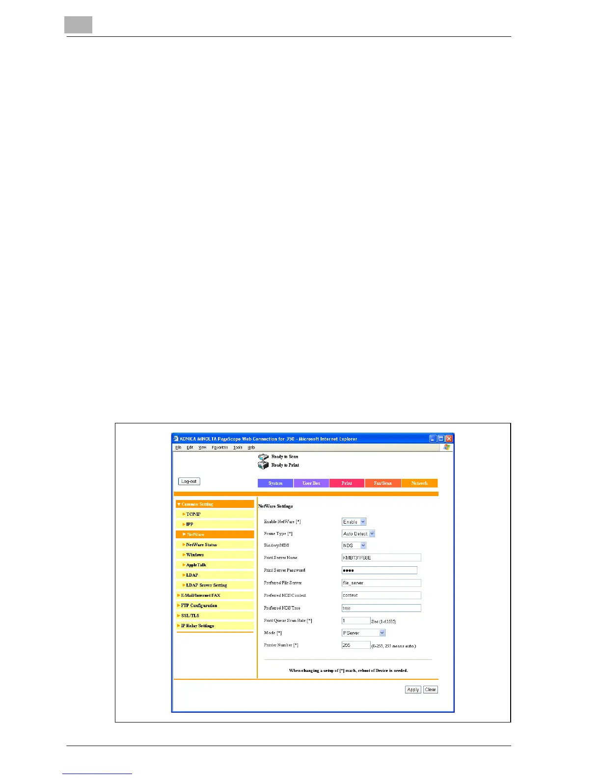Open the View menu
Viewport: 601px width, 778px height.
(x=202, y=447)
